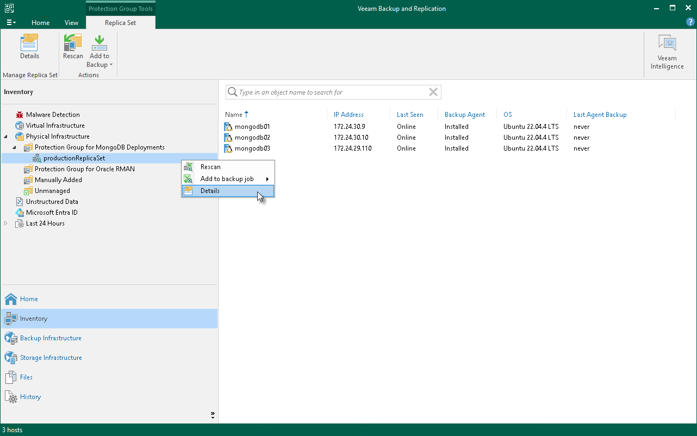Go to the History view
The width and height of the screenshot is (697, 436).
30,397
